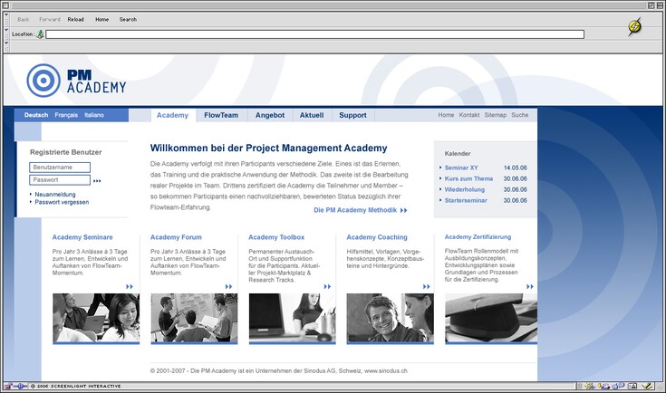This screenshot has width=666, height=393.
Task: Click the security padlock status icon
Action: (x=8, y=386)
